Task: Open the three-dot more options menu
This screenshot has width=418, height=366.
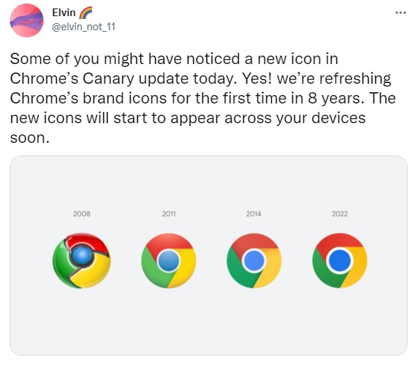Action: pos(400,13)
